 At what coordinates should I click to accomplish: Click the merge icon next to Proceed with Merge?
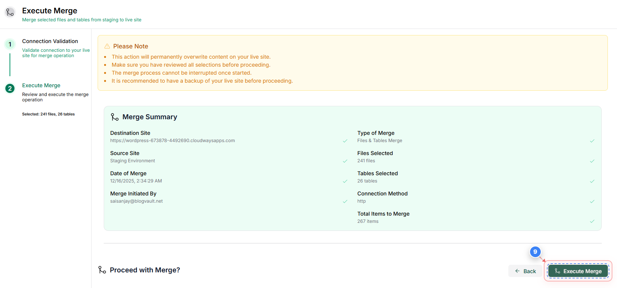pos(102,270)
